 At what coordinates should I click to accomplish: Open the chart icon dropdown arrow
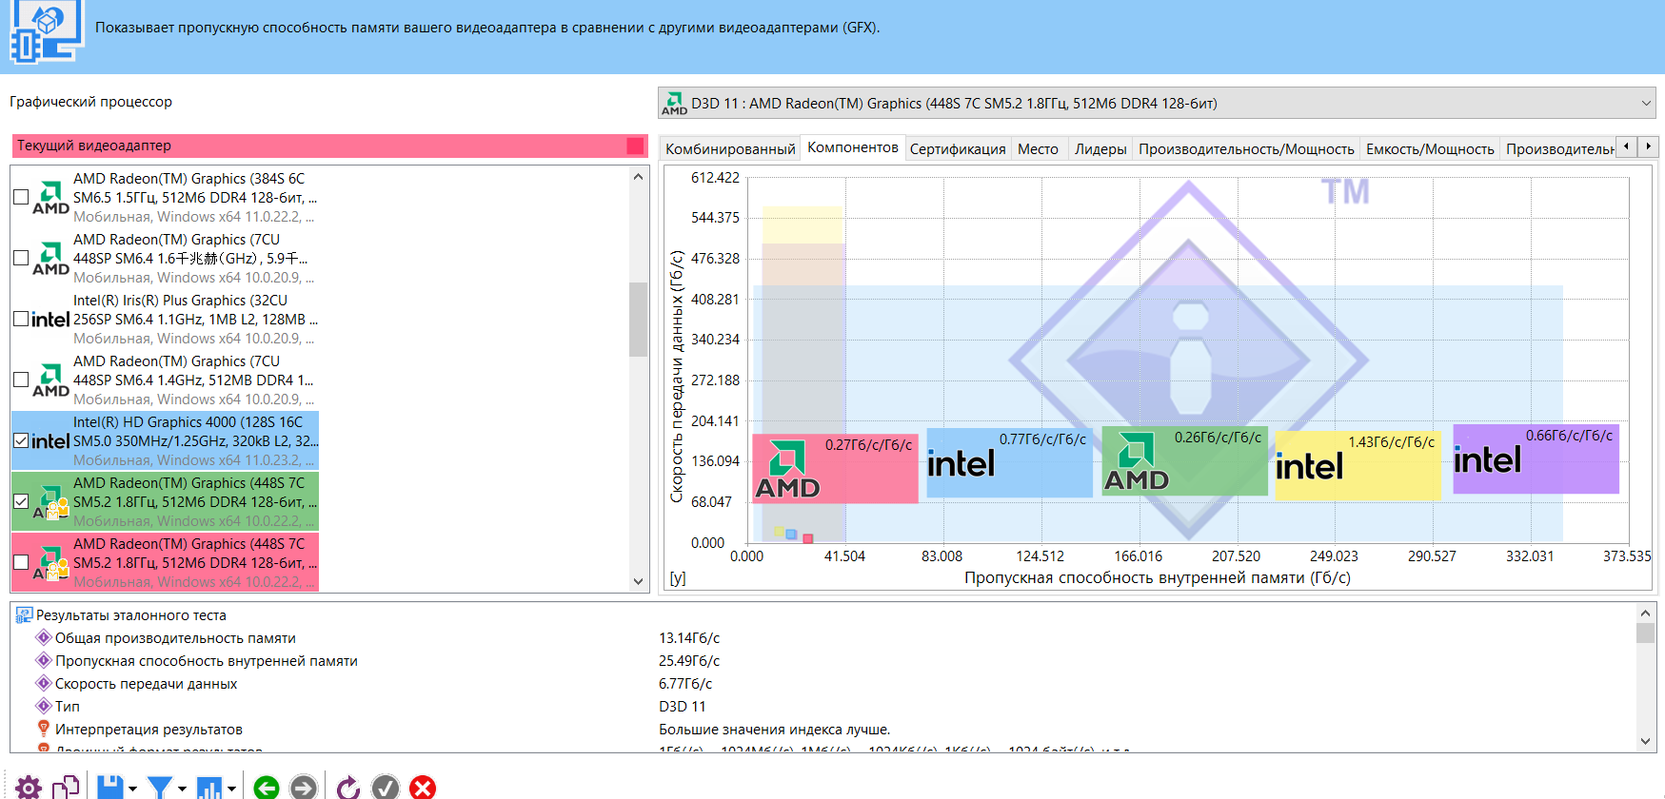click(x=231, y=789)
